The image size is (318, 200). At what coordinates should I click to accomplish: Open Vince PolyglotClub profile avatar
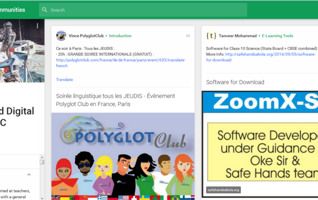tap(61, 36)
